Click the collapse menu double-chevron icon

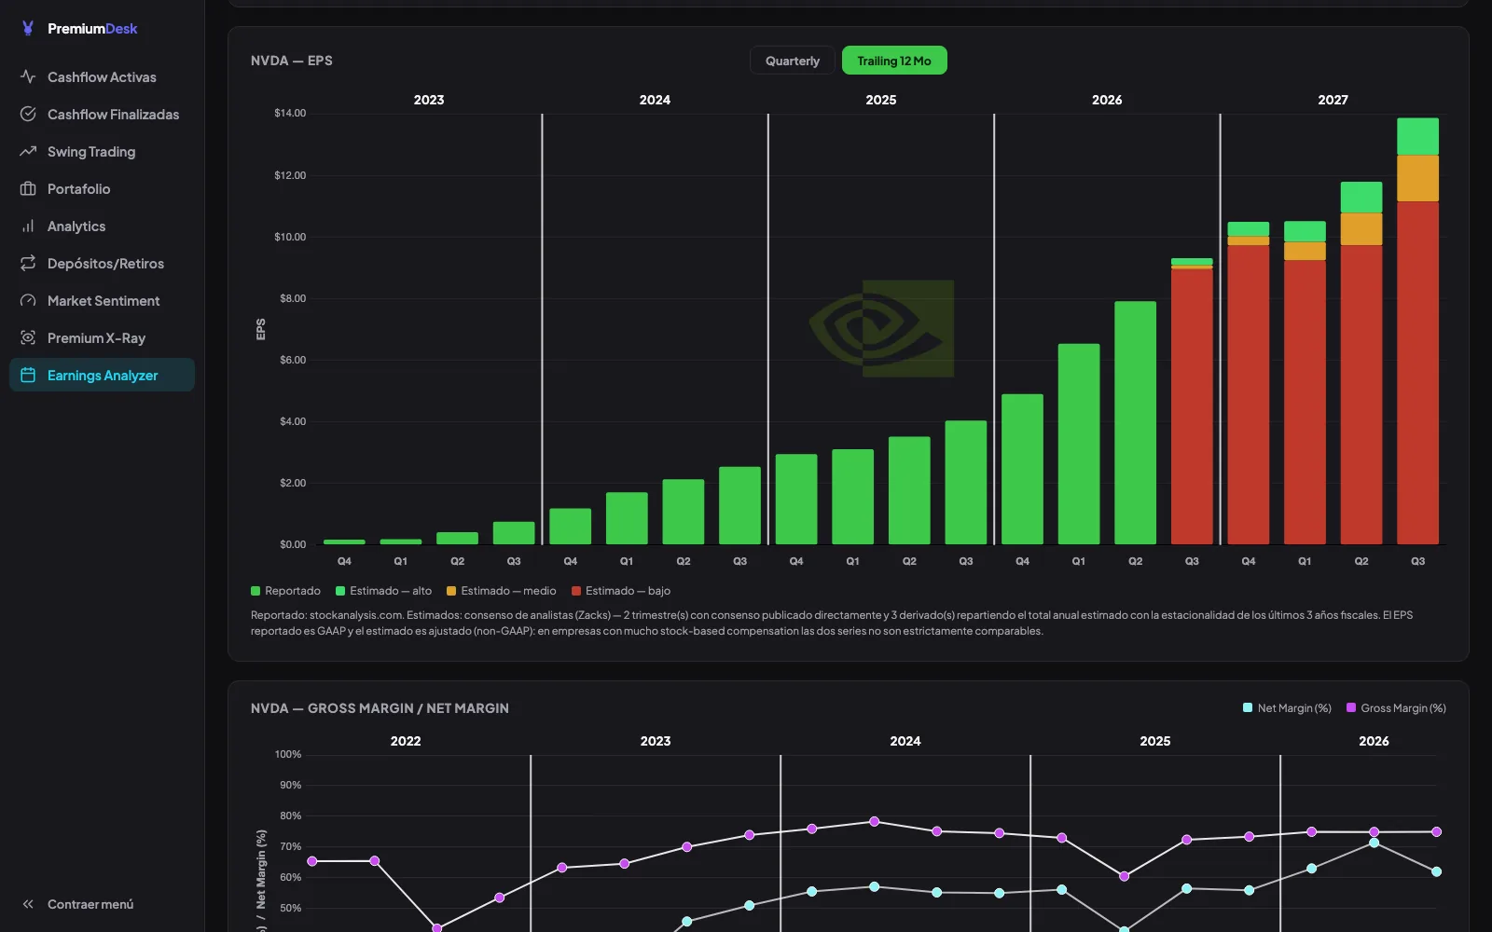[28, 904]
